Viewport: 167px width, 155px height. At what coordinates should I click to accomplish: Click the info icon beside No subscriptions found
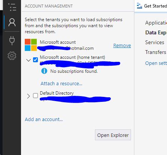[44, 71]
